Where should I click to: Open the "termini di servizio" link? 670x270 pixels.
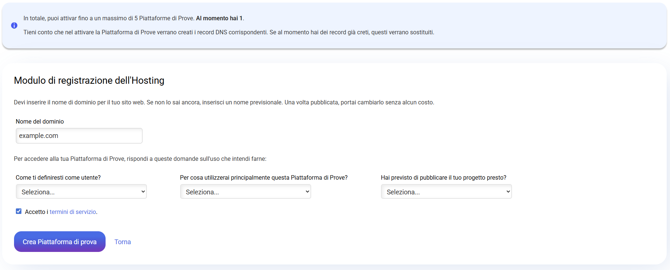[73, 212]
